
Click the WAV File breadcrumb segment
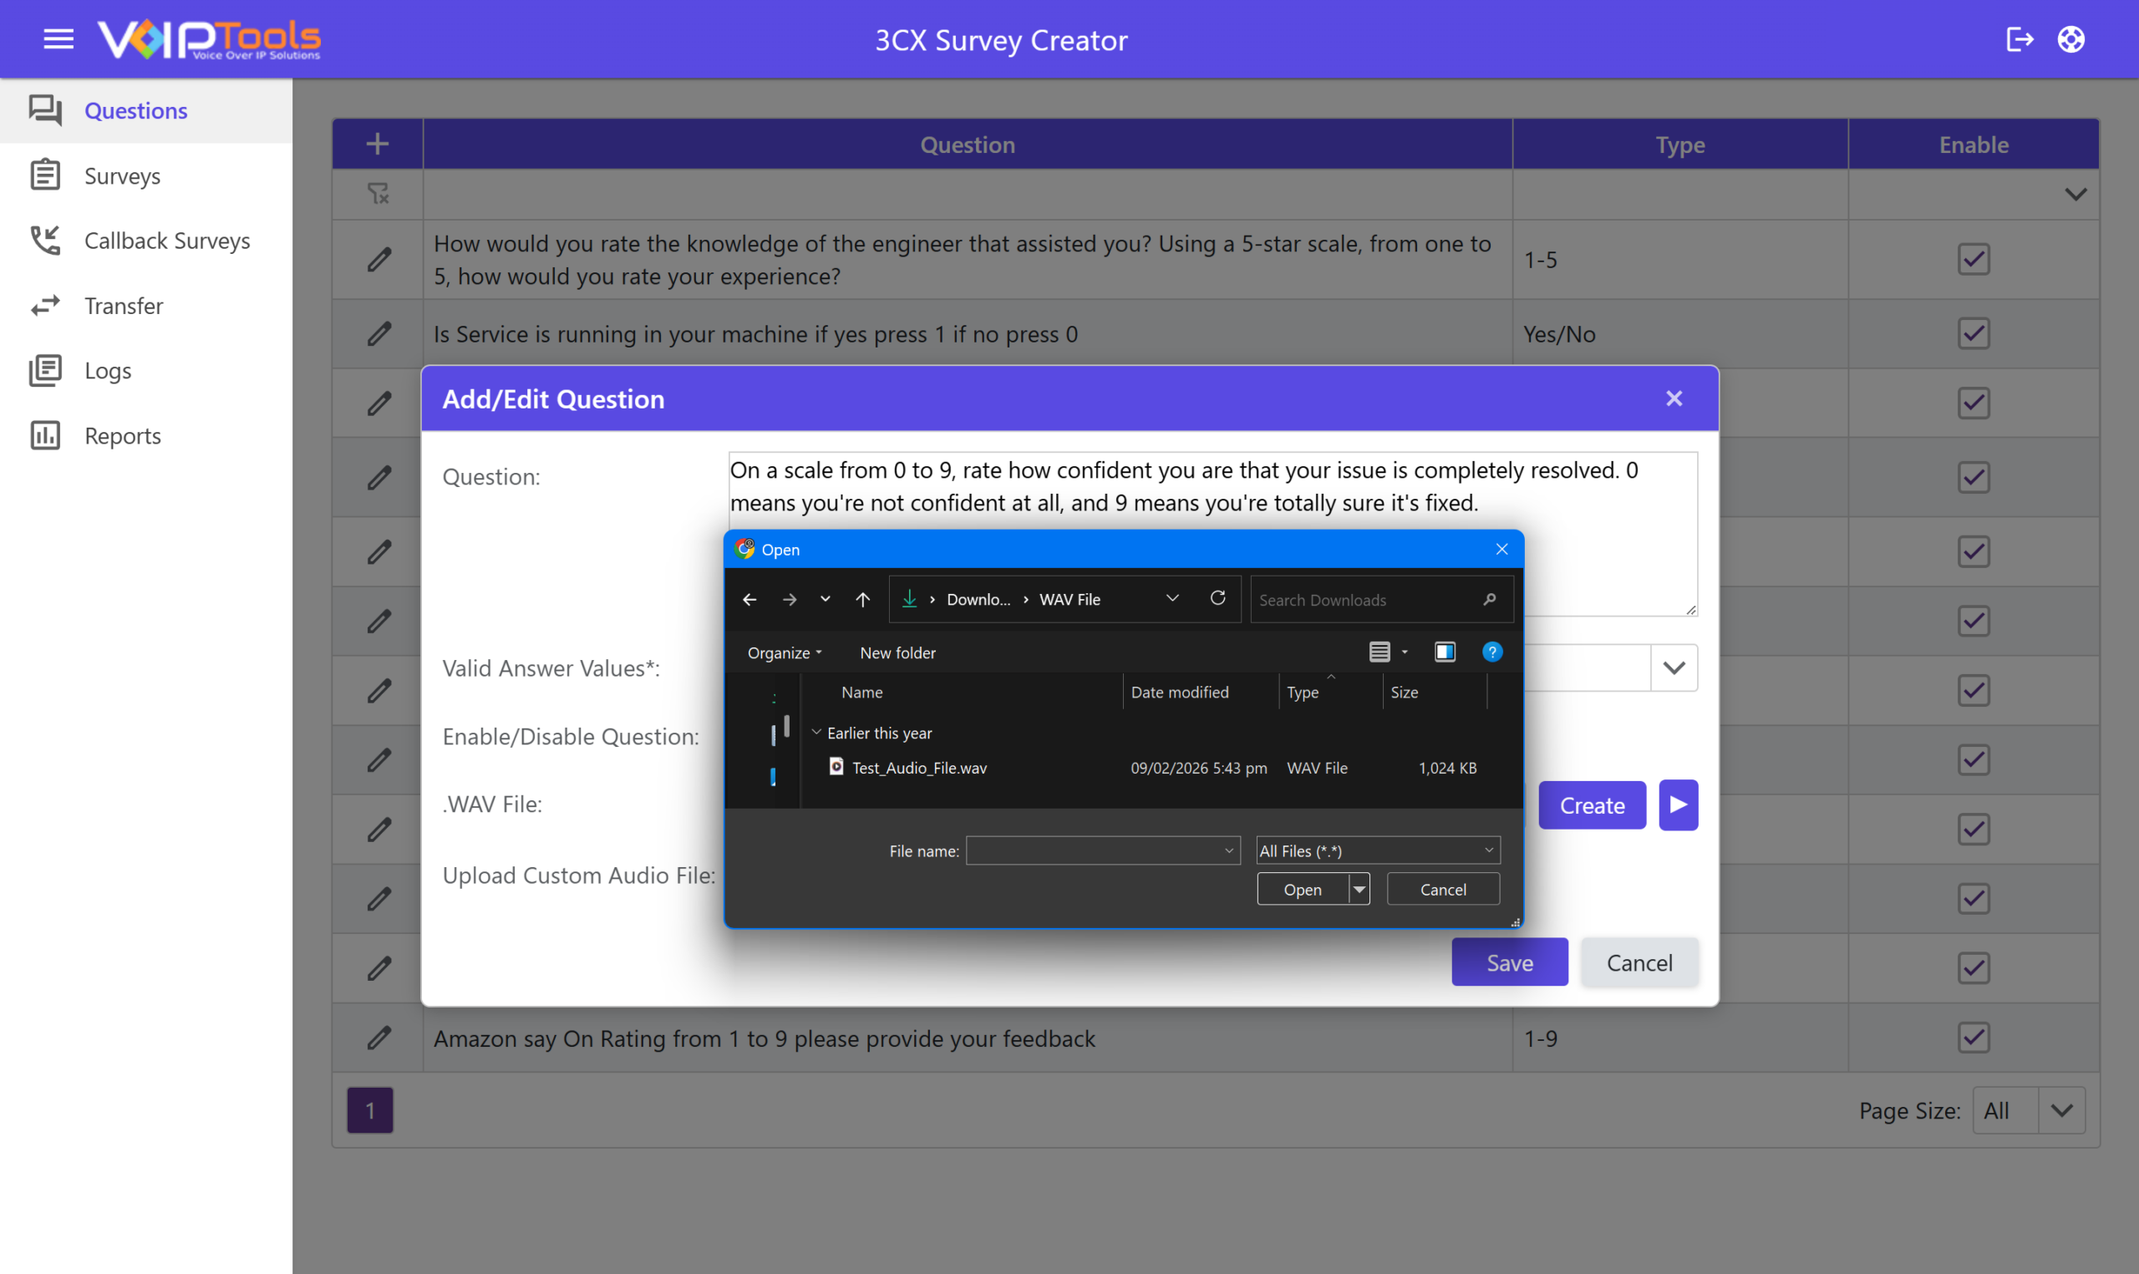pos(1069,599)
